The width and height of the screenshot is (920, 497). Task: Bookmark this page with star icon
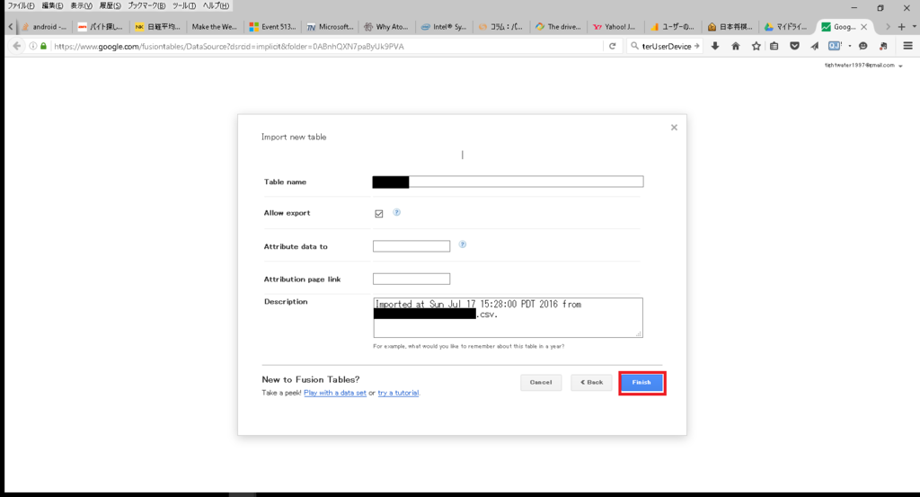[x=756, y=47]
